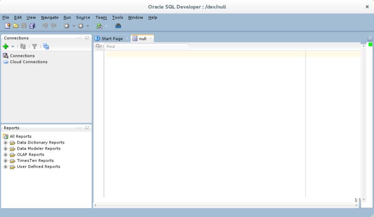Open the Forward history dropdown arrow
Viewport: 374px width, 217px height.
click(x=88, y=26)
